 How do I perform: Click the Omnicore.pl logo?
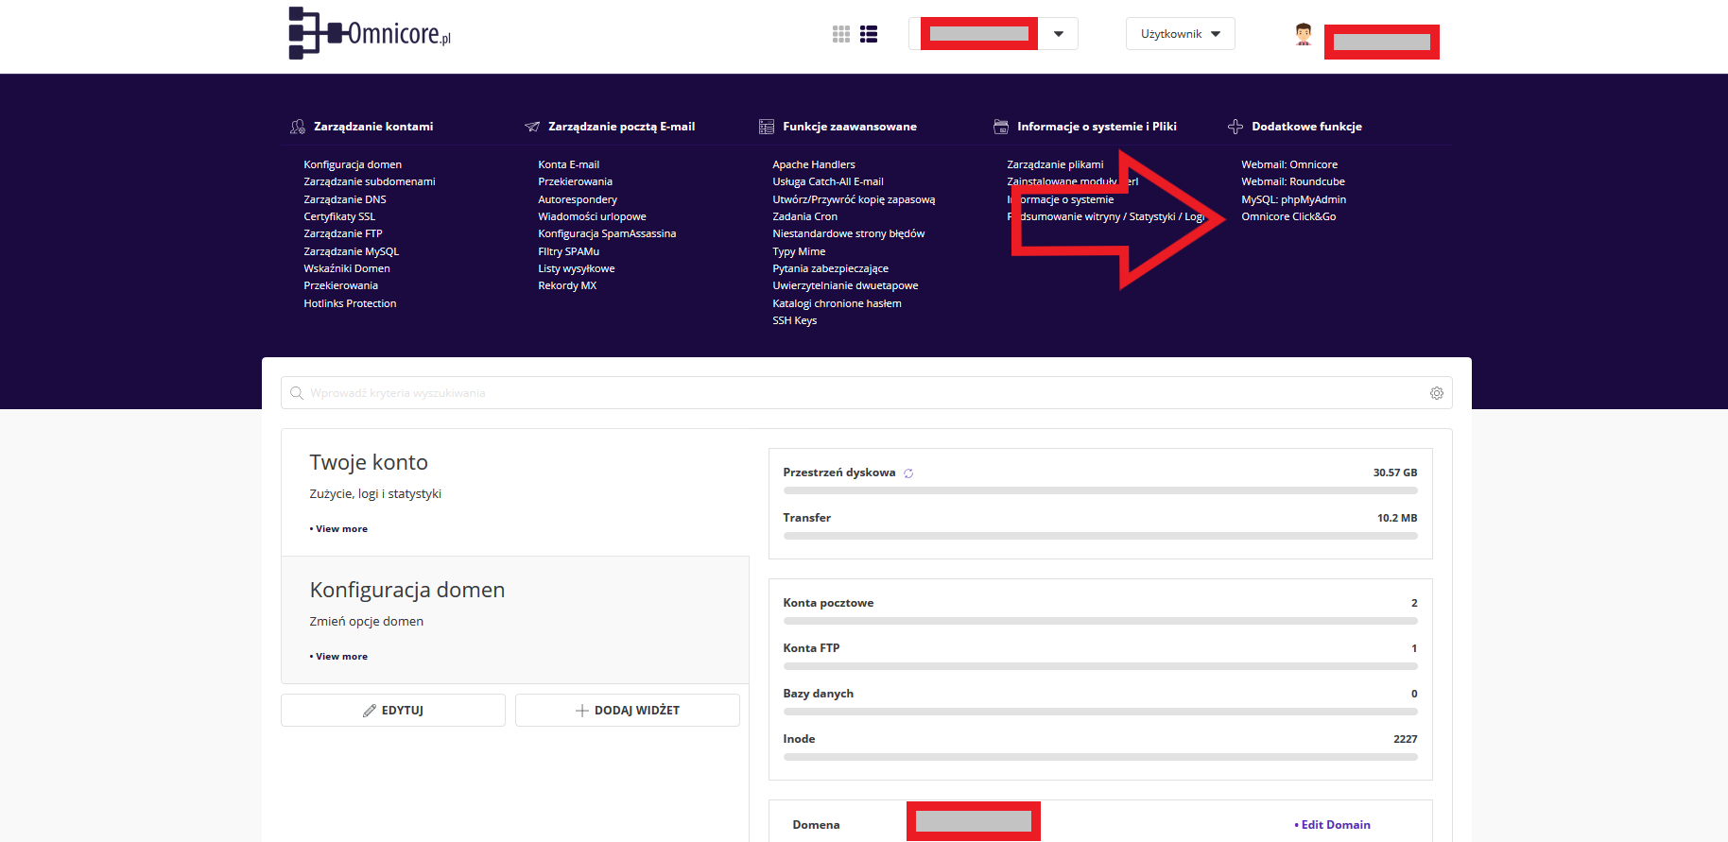tap(370, 34)
